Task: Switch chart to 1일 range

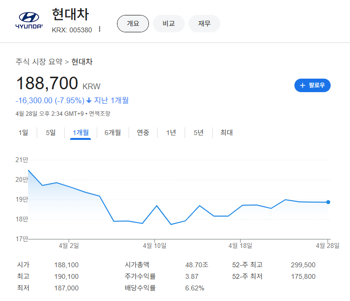Action: [23, 133]
